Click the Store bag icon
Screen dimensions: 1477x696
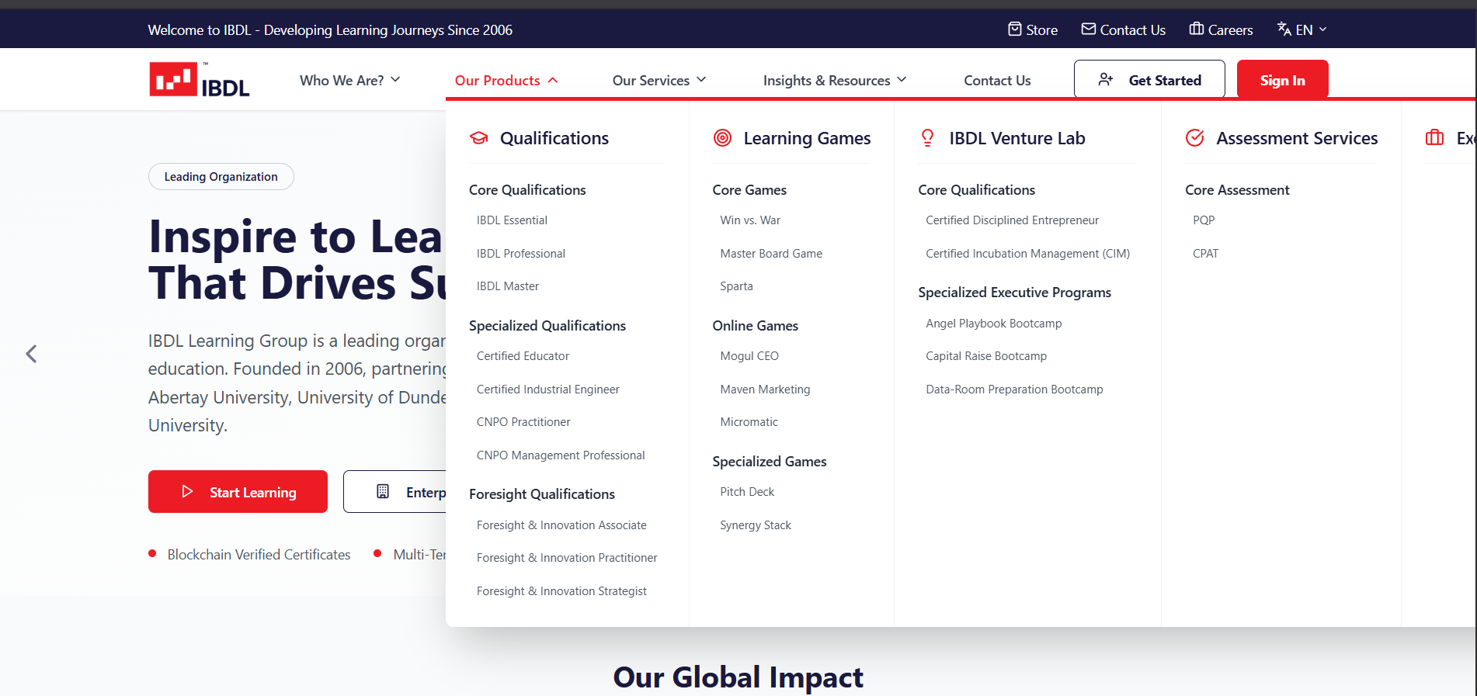pos(1014,29)
